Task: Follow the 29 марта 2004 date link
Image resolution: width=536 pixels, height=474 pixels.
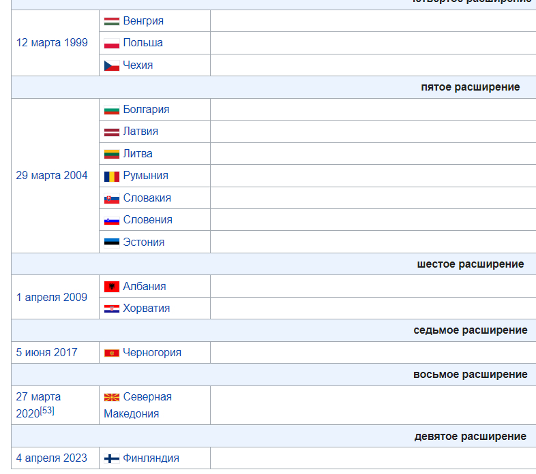Action: point(52,176)
